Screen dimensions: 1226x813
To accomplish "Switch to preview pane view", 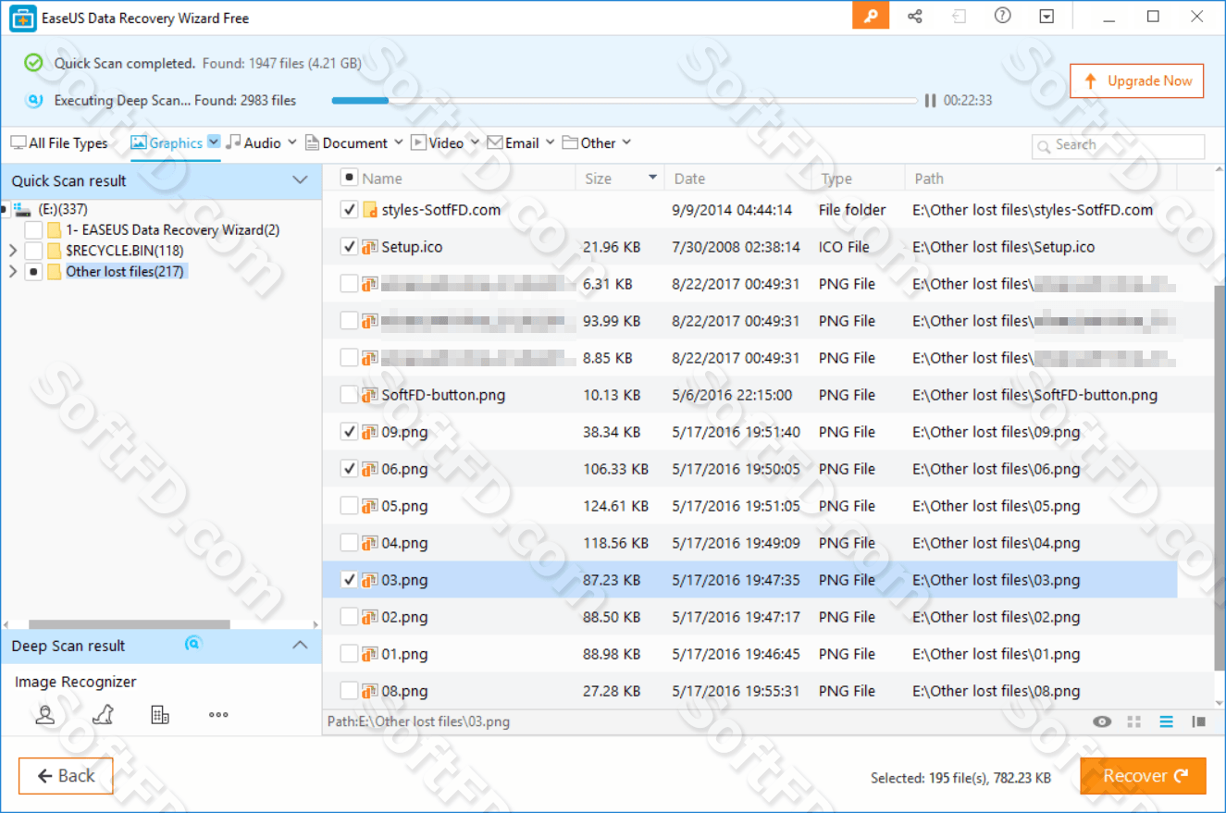I will (x=1199, y=722).
